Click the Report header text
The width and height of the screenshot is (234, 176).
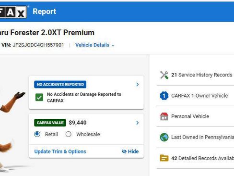click(x=45, y=12)
